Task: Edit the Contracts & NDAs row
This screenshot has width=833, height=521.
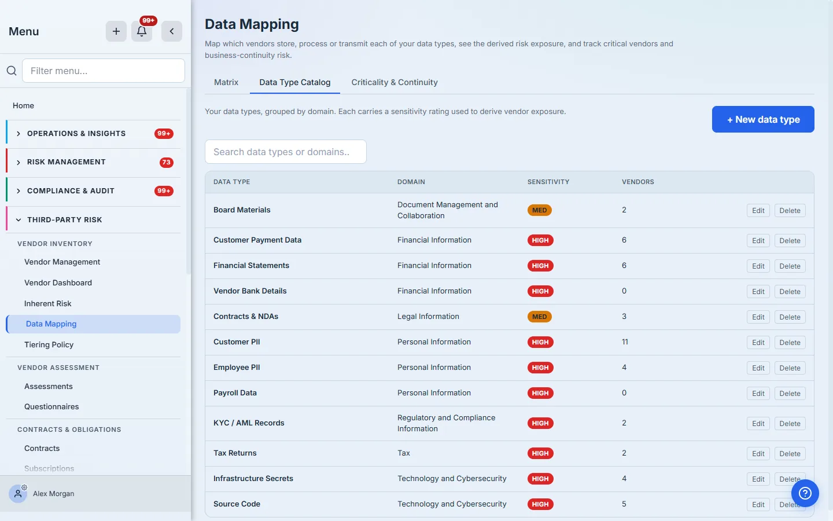Action: pyautogui.click(x=758, y=317)
